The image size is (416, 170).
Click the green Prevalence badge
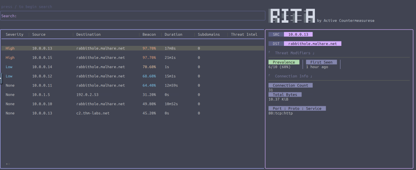[284, 62]
